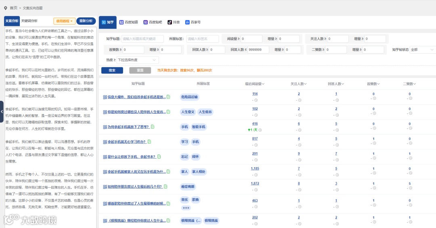Click the green document icon after 哪首歌陪伴你 title
This screenshot has width=436, height=228.
[x=168, y=203]
